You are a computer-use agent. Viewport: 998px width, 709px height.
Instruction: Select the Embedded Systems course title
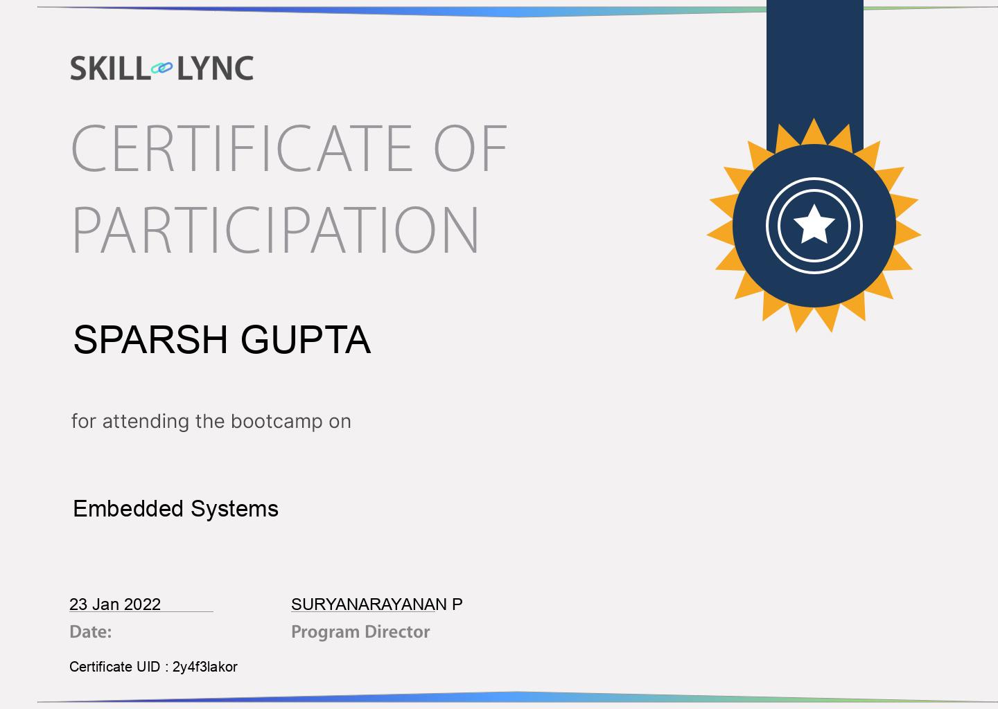(x=175, y=509)
